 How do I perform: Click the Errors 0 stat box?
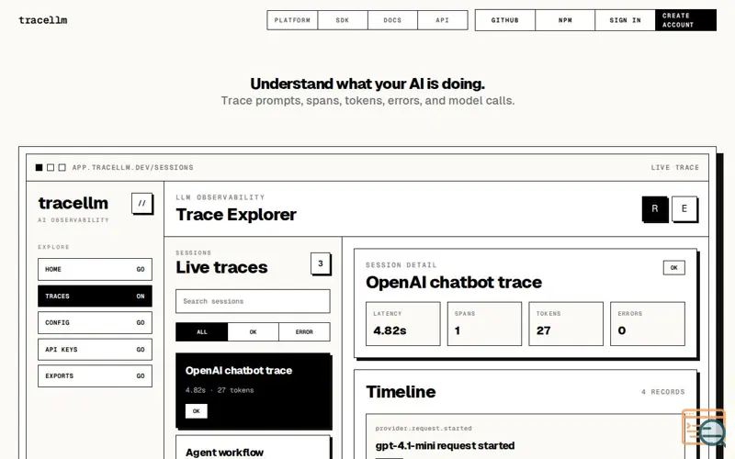(648, 324)
